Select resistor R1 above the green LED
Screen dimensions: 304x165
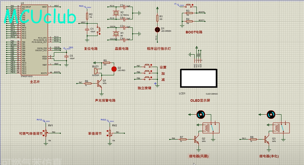pos(157,18)
